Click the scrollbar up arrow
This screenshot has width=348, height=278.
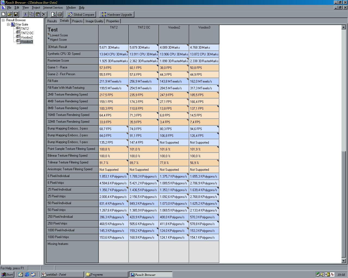(x=343, y=27)
